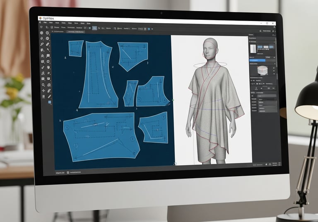Click the first tab in the bottom status bar
This screenshot has width=318, height=222.
(60, 173)
